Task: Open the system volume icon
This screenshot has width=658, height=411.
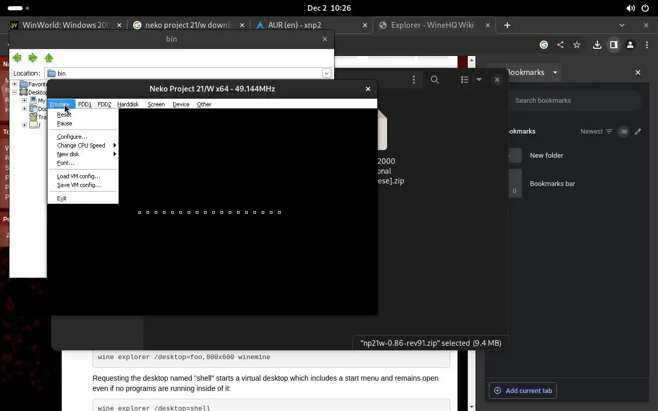Action: point(630,8)
